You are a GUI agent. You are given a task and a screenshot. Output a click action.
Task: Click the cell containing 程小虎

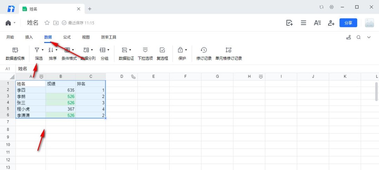pos(31,109)
